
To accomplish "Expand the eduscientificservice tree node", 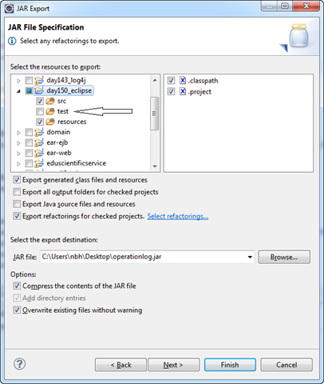I will coord(18,164).
